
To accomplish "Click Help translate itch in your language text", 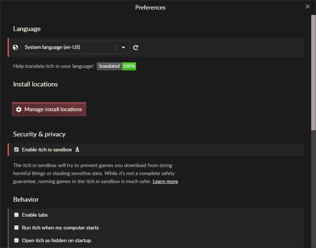I will [x=53, y=66].
